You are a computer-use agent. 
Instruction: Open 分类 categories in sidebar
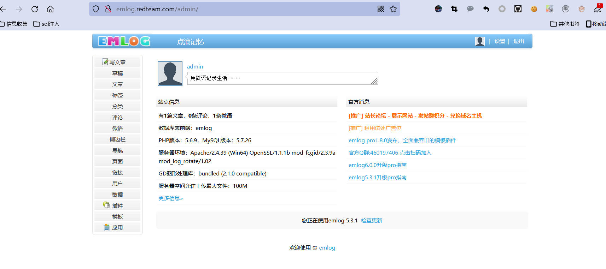pyautogui.click(x=117, y=106)
